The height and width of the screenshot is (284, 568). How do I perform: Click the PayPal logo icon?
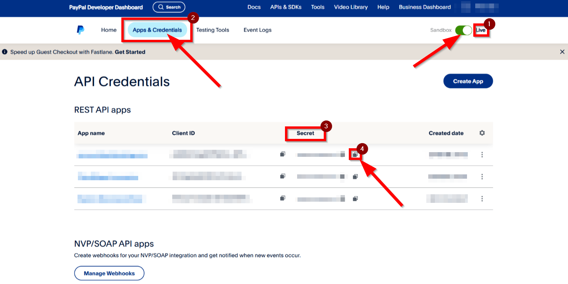pos(80,30)
